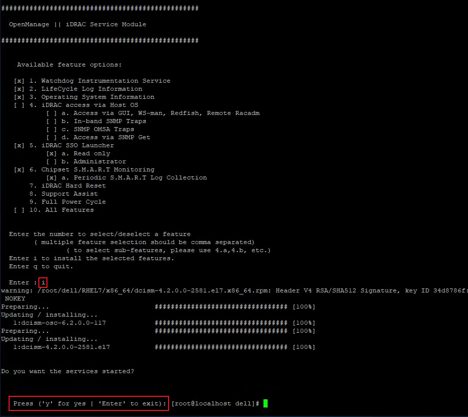Click the checkbox for iDRAC access via Host OS
468x417 pixels.
19,105
